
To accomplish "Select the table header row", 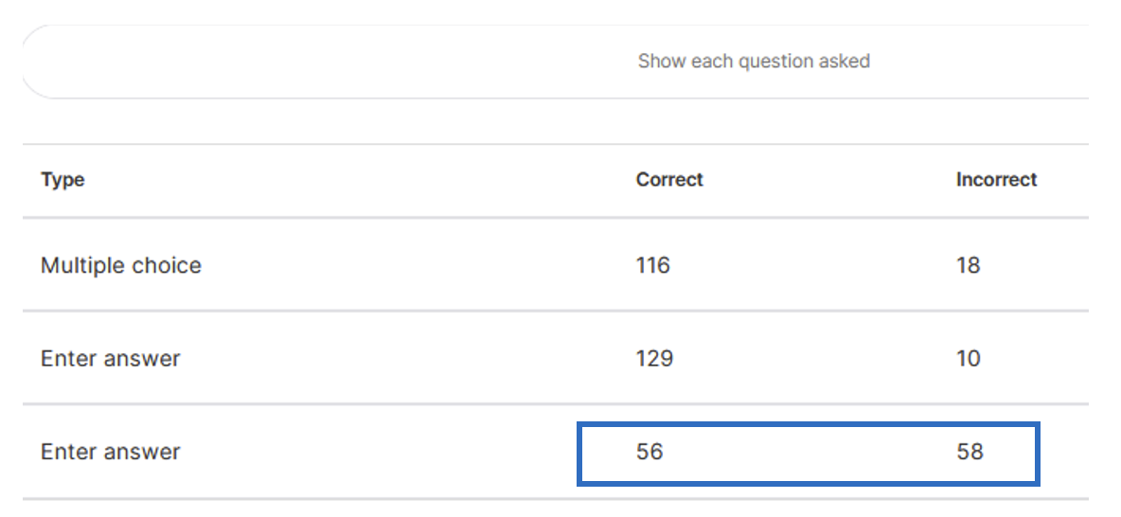I will click(x=556, y=180).
